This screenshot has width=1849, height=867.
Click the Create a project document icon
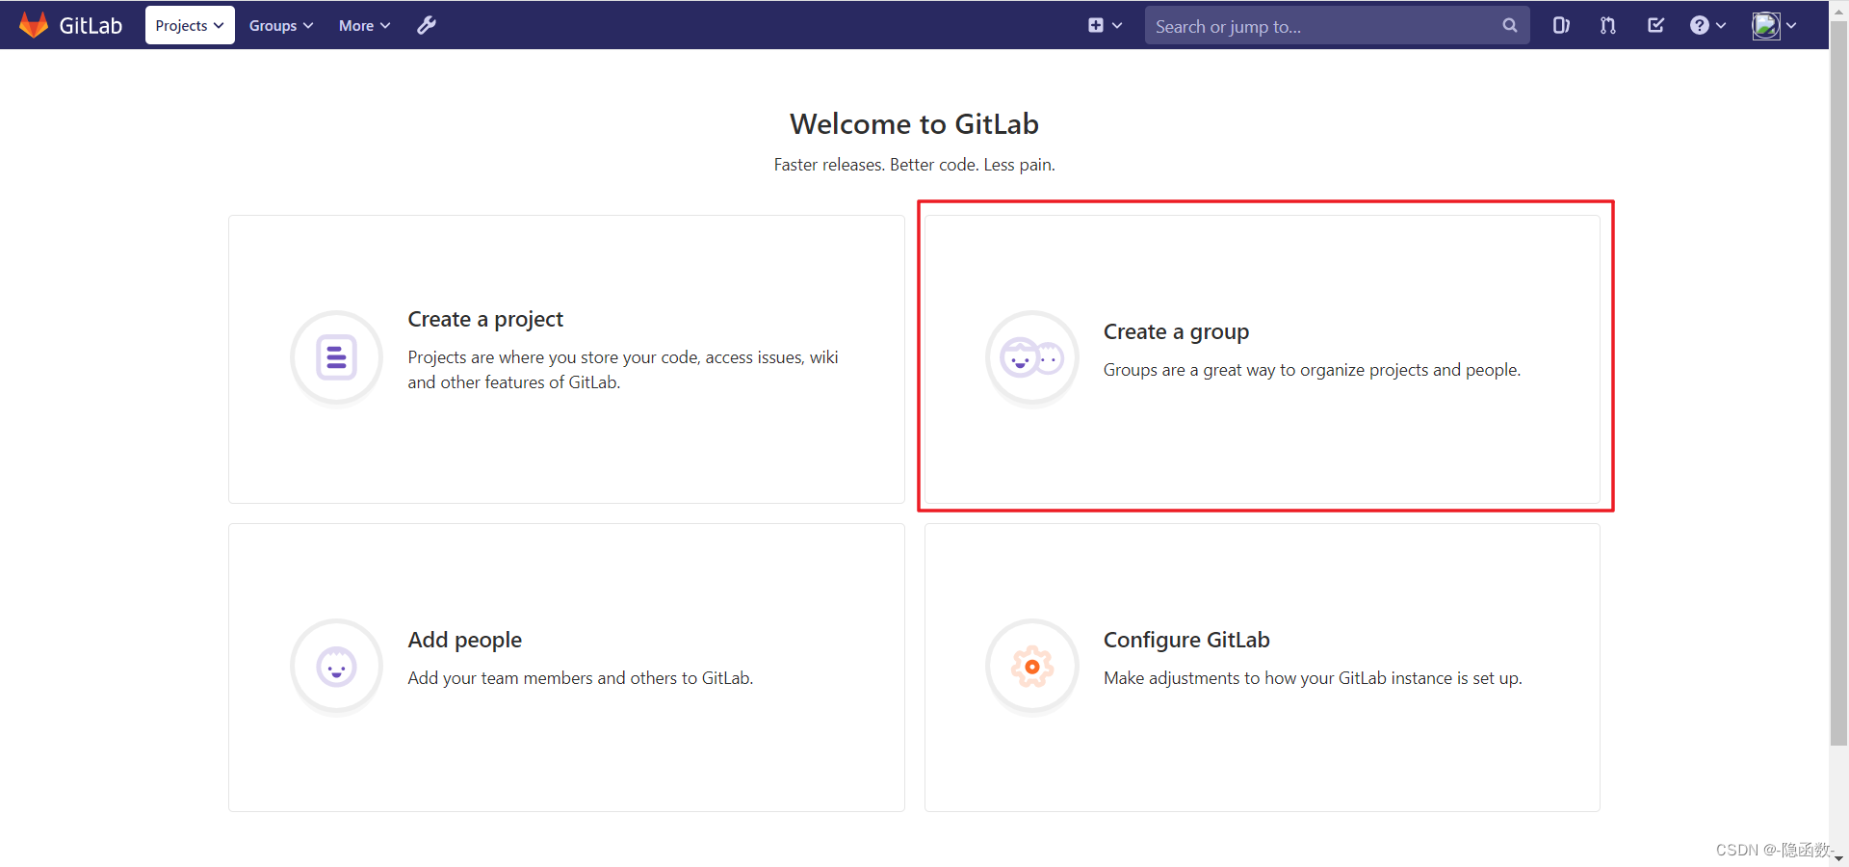pyautogui.click(x=337, y=357)
